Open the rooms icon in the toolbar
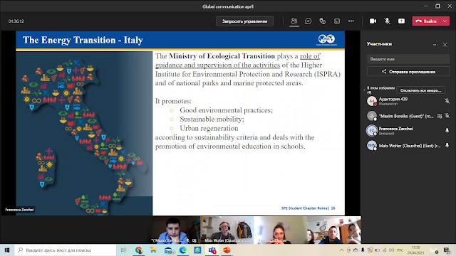Viewport: 456px width, 256px height. (337, 21)
